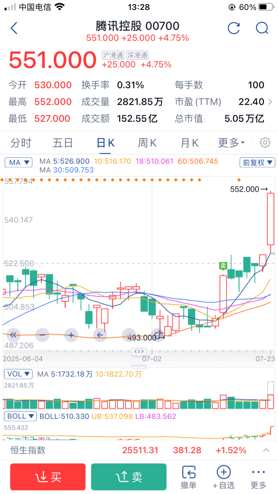Tap the back arrow icon
278x494 pixels.
pyautogui.click(x=14, y=28)
